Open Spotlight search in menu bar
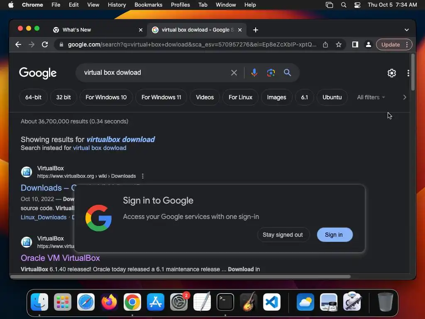Image resolution: width=425 pixels, height=319 pixels. (x=343, y=5)
